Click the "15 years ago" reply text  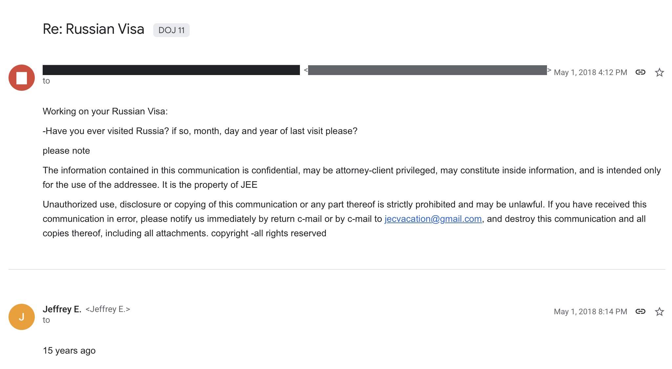click(69, 351)
